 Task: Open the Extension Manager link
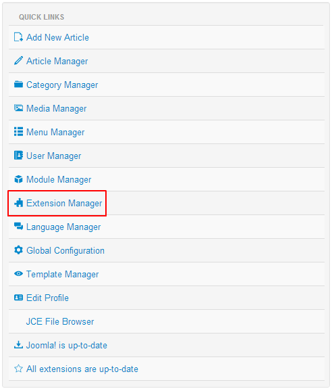coord(64,203)
